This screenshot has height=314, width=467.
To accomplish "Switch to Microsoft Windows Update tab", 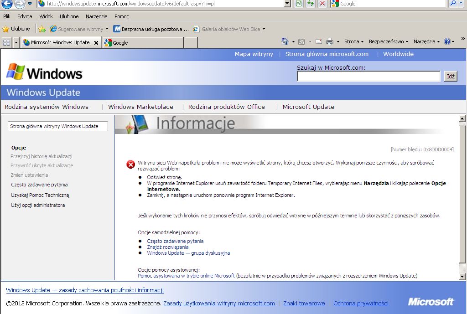I will point(57,42).
